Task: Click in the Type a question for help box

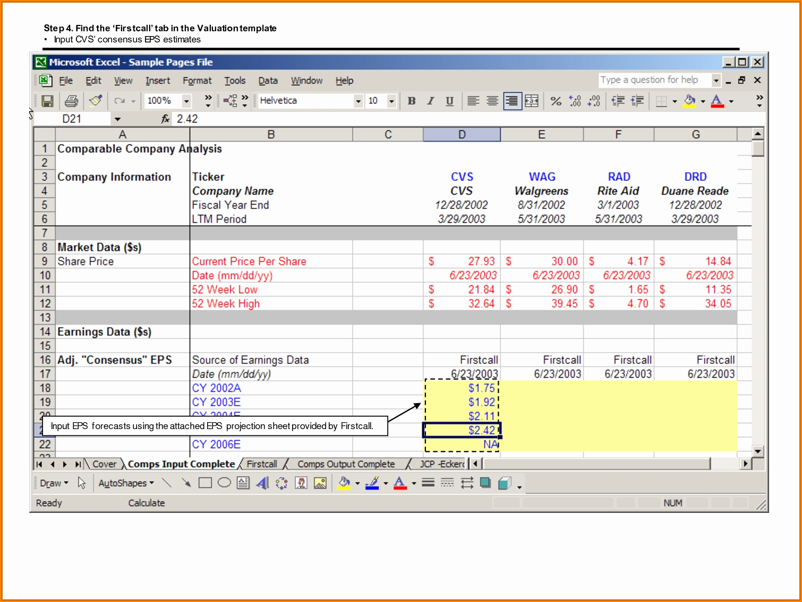Action: tap(655, 80)
